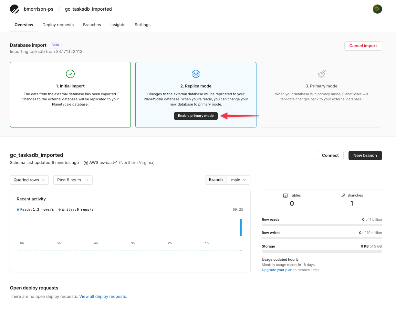Create a New branch
The width and height of the screenshot is (396, 314).
(365, 156)
